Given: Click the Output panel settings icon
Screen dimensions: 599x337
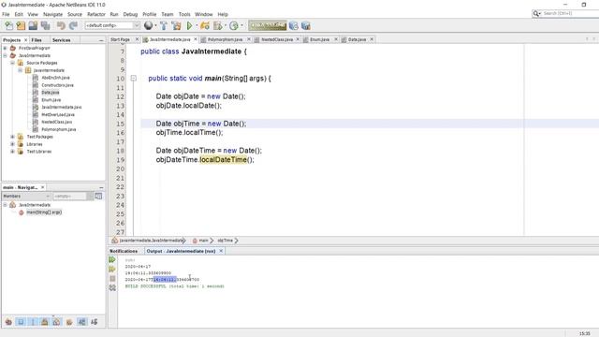Looking at the screenshot, I should pos(112,287).
